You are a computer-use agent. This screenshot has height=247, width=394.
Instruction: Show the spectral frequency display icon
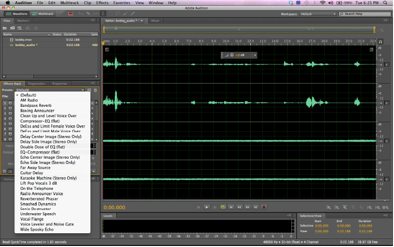(x=71, y=14)
